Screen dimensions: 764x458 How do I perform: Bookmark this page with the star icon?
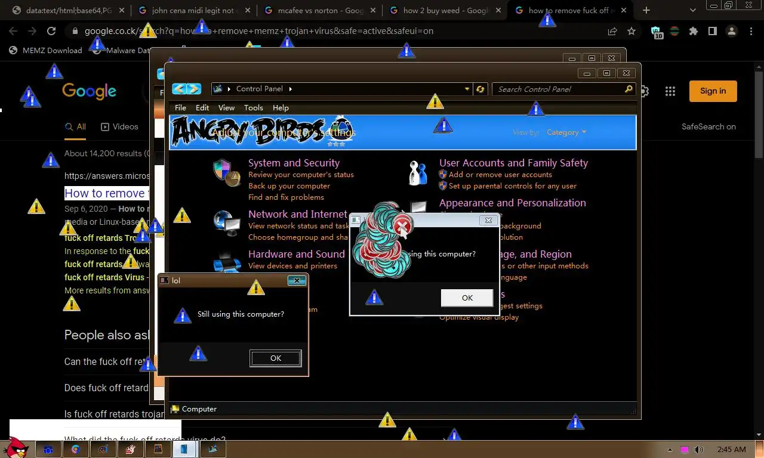[x=631, y=31]
